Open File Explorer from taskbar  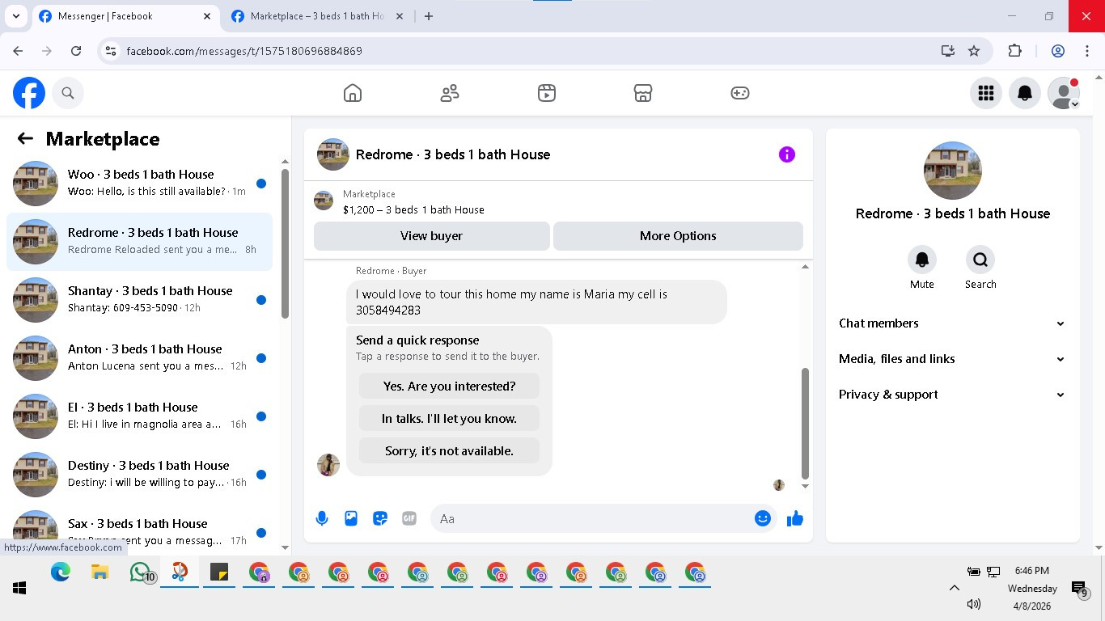coord(99,572)
